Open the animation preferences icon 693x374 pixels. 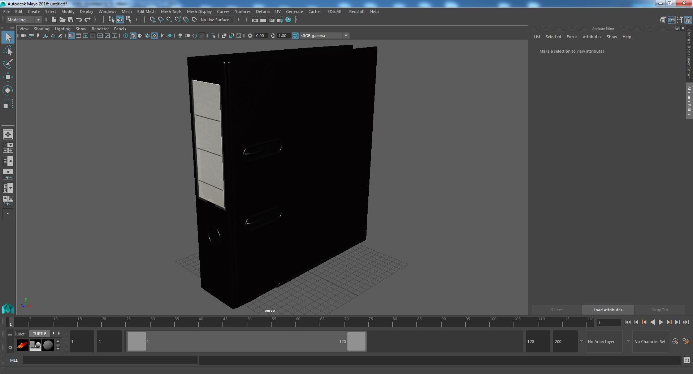[686, 342]
